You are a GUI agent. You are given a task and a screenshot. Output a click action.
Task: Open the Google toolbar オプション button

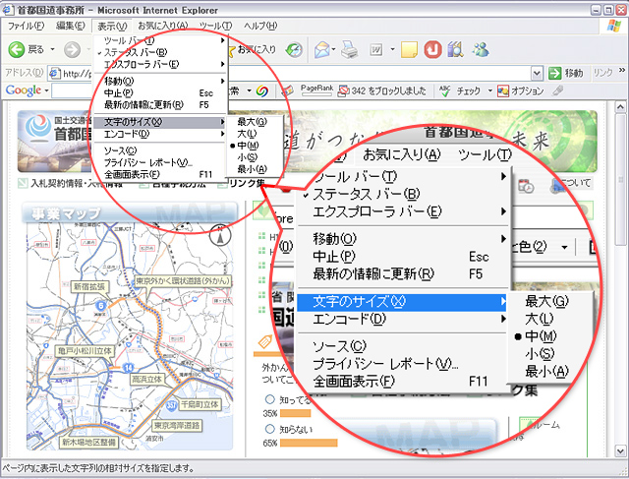point(520,91)
